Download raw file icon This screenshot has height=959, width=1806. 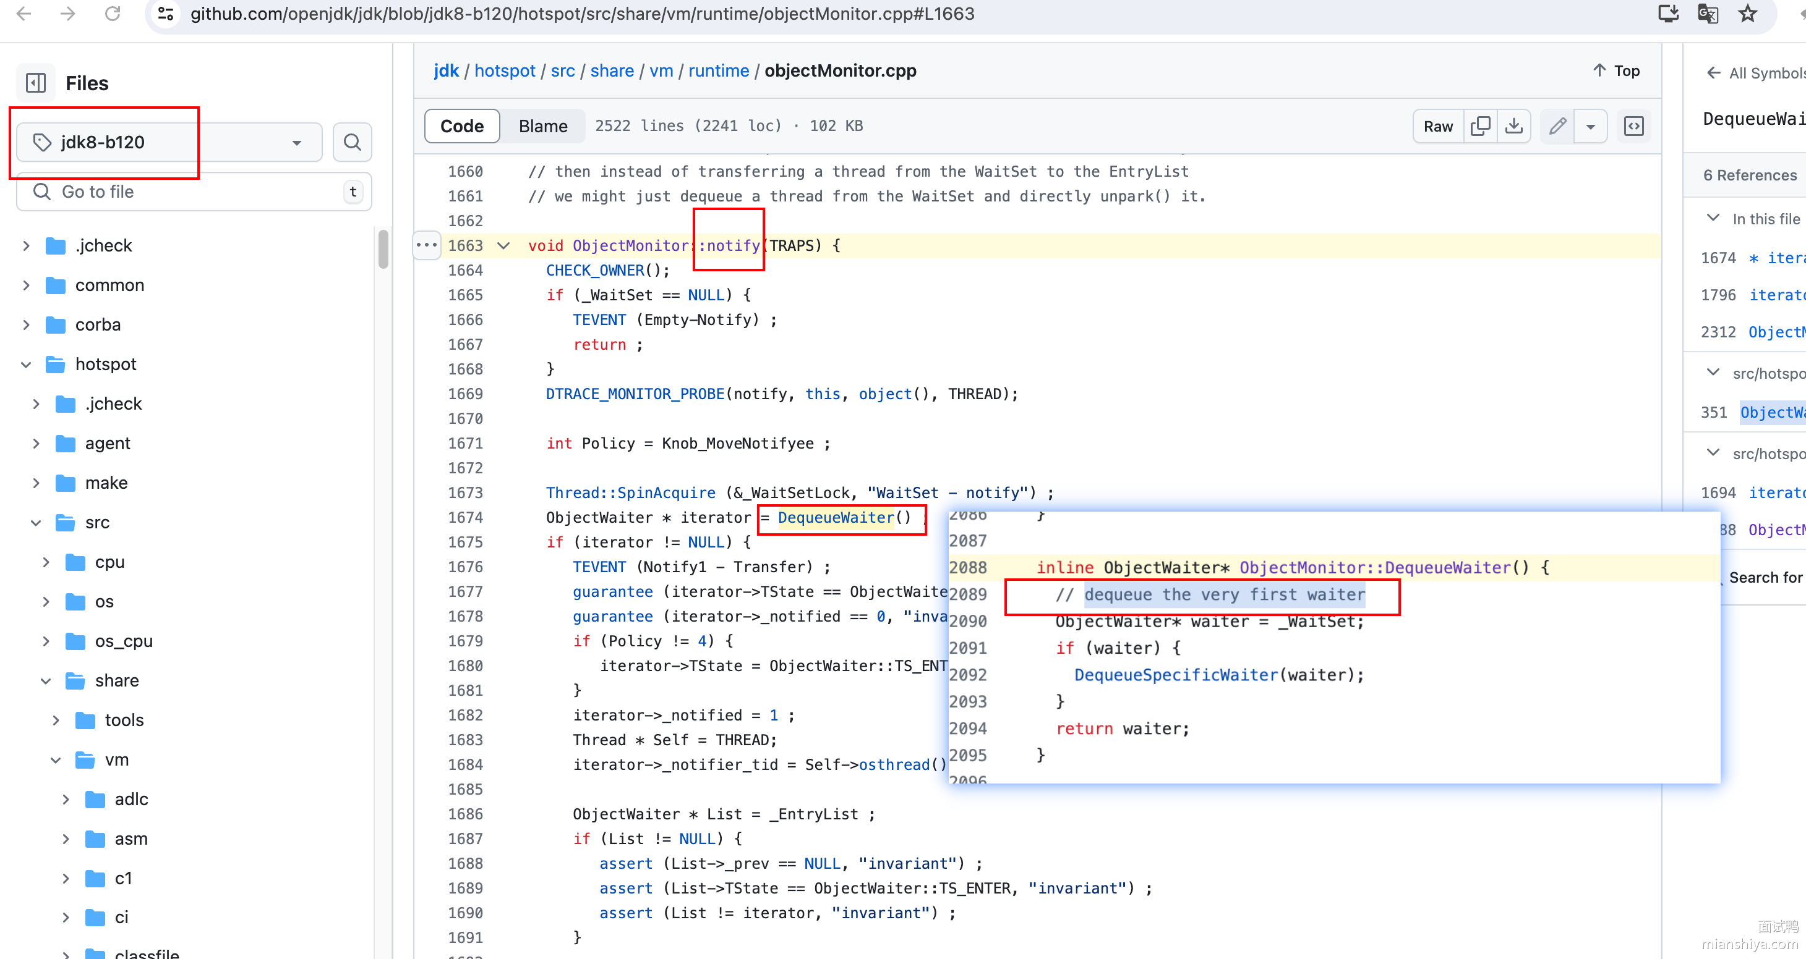point(1514,126)
